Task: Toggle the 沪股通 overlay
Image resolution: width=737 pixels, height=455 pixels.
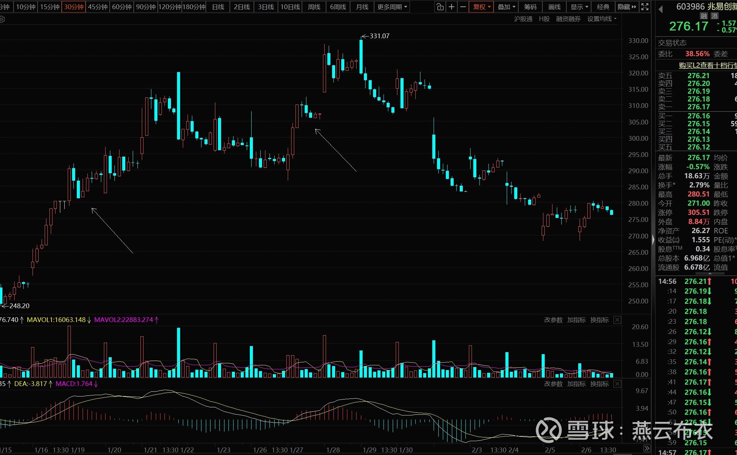Action: 523,19
